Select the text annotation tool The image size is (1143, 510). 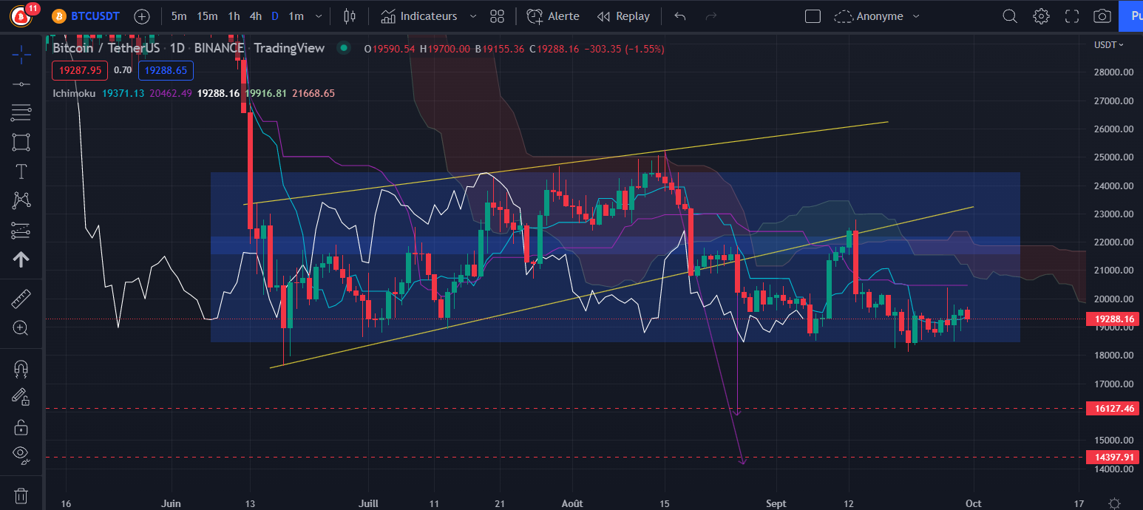coord(21,171)
